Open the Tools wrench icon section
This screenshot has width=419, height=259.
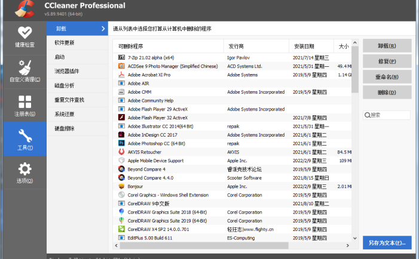pyautogui.click(x=25, y=139)
